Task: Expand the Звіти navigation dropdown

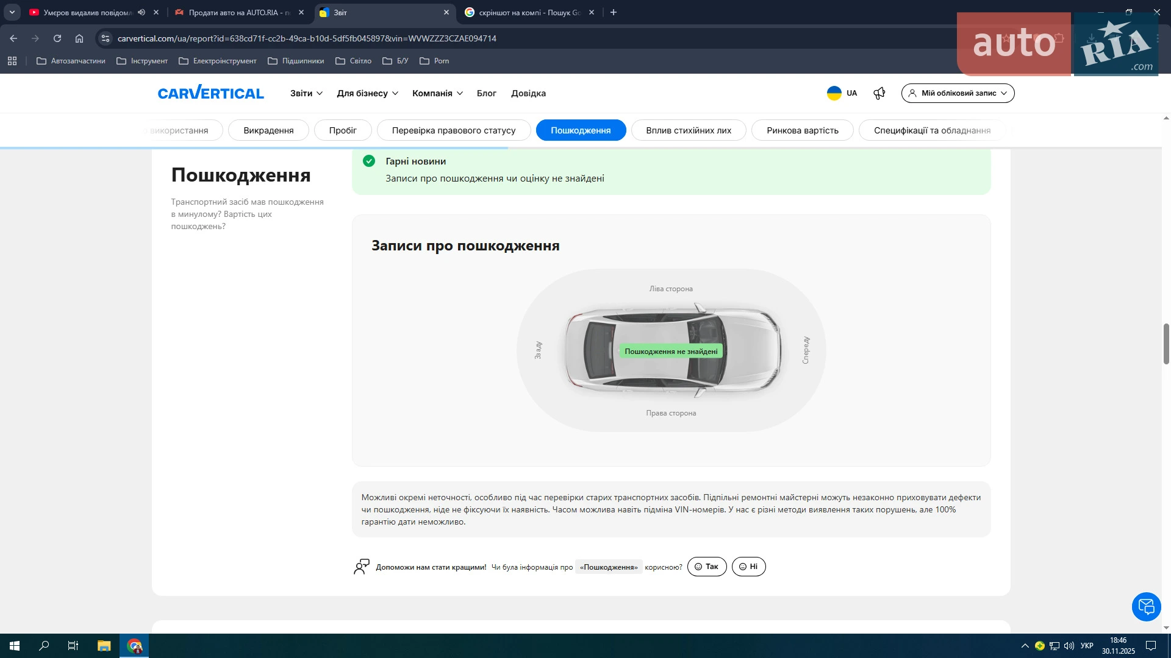Action: [x=306, y=93]
